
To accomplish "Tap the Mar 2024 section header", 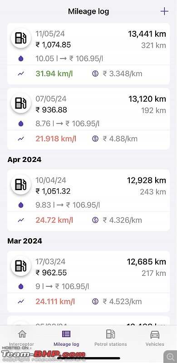I will coord(25,241).
